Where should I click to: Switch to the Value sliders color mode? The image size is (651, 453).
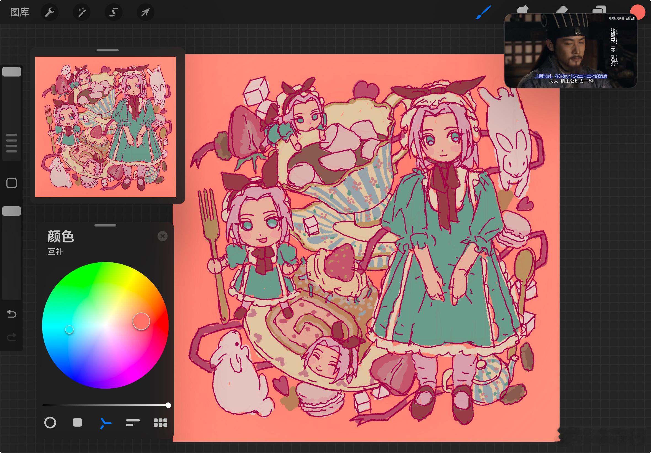click(x=133, y=423)
